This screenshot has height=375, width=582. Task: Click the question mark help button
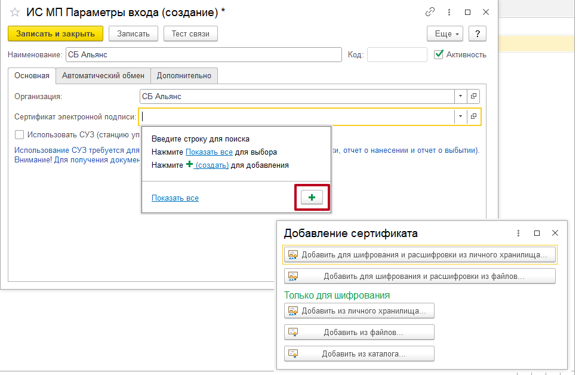478,33
